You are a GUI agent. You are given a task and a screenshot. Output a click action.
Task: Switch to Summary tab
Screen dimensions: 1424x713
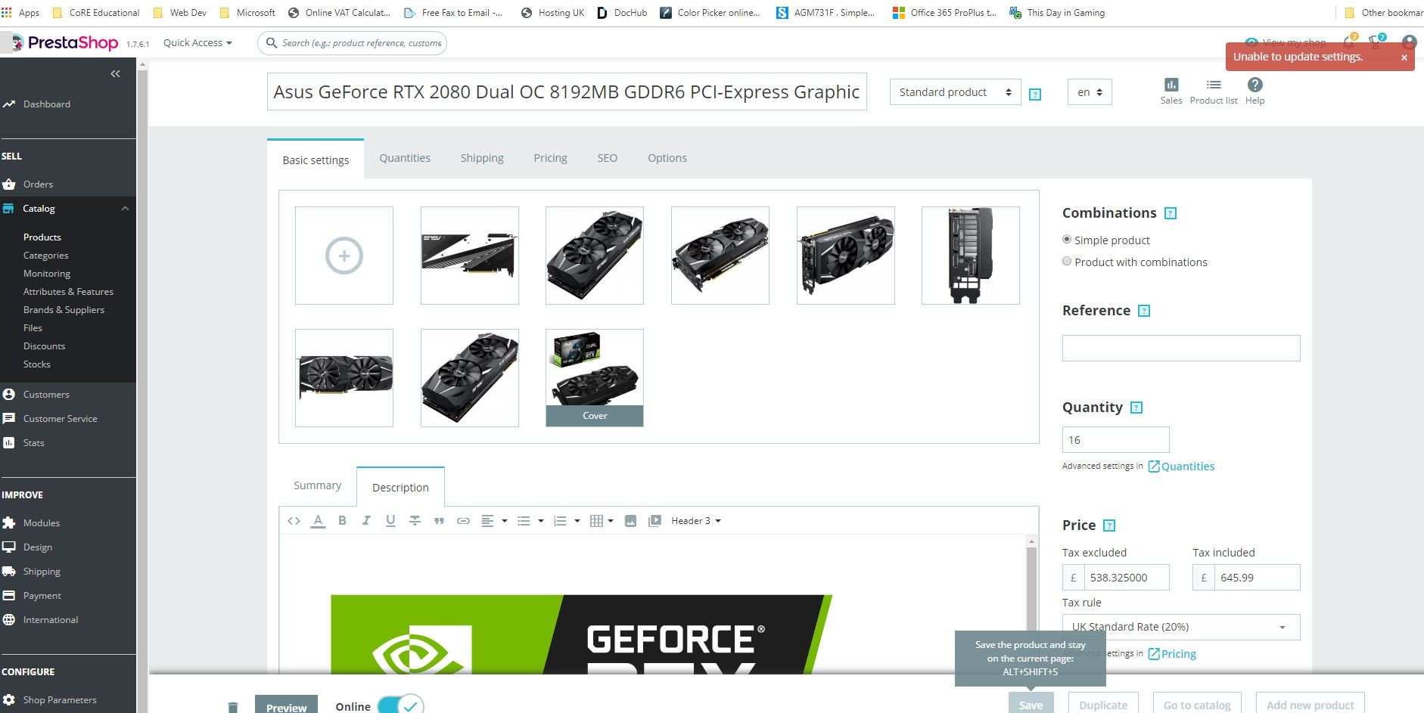(317, 485)
